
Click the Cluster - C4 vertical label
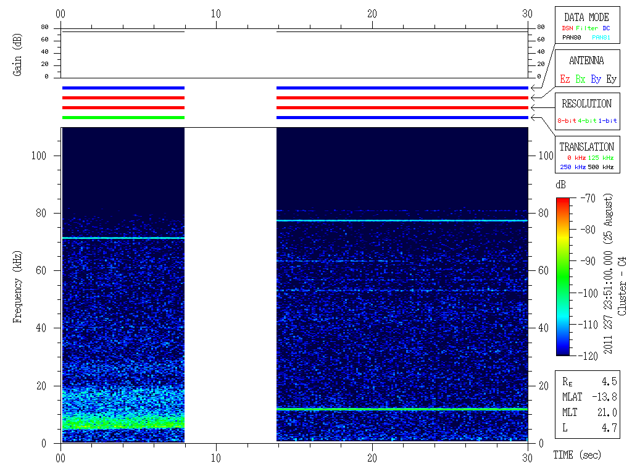click(622, 286)
